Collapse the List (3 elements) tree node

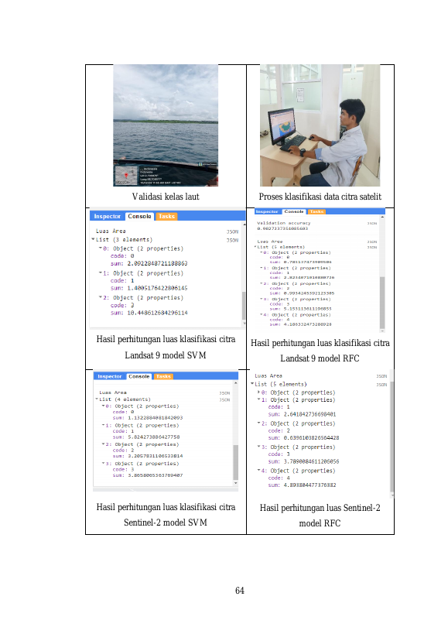point(94,239)
